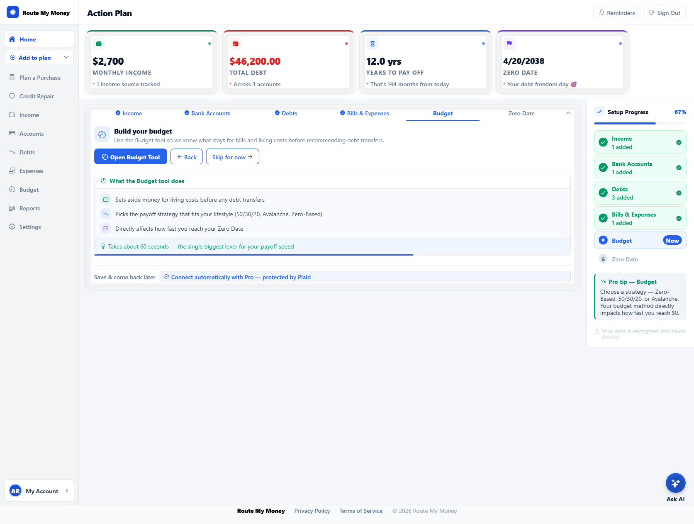Open the Reports section

pos(29,208)
